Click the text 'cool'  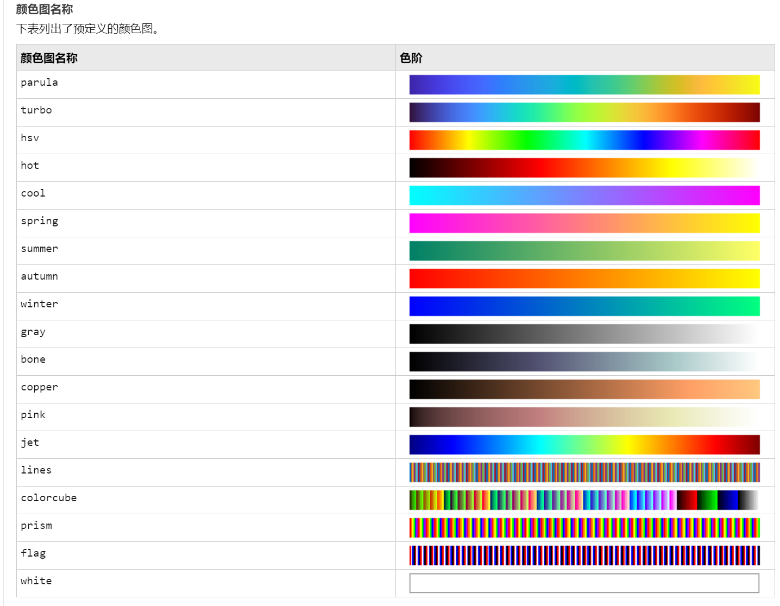coord(33,193)
